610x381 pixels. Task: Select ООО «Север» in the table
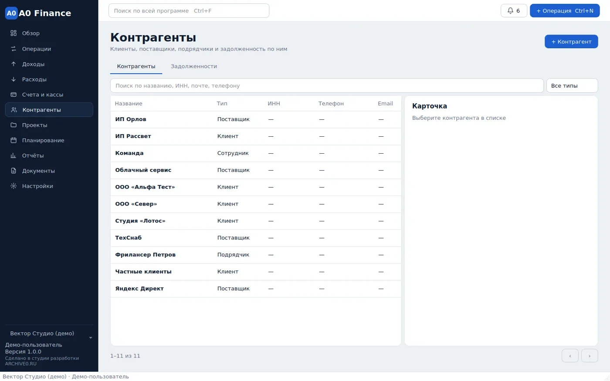coord(256,204)
